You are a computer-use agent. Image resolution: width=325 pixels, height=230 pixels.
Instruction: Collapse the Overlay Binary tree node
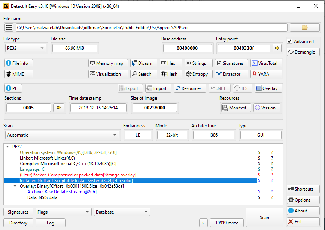coord(15,186)
